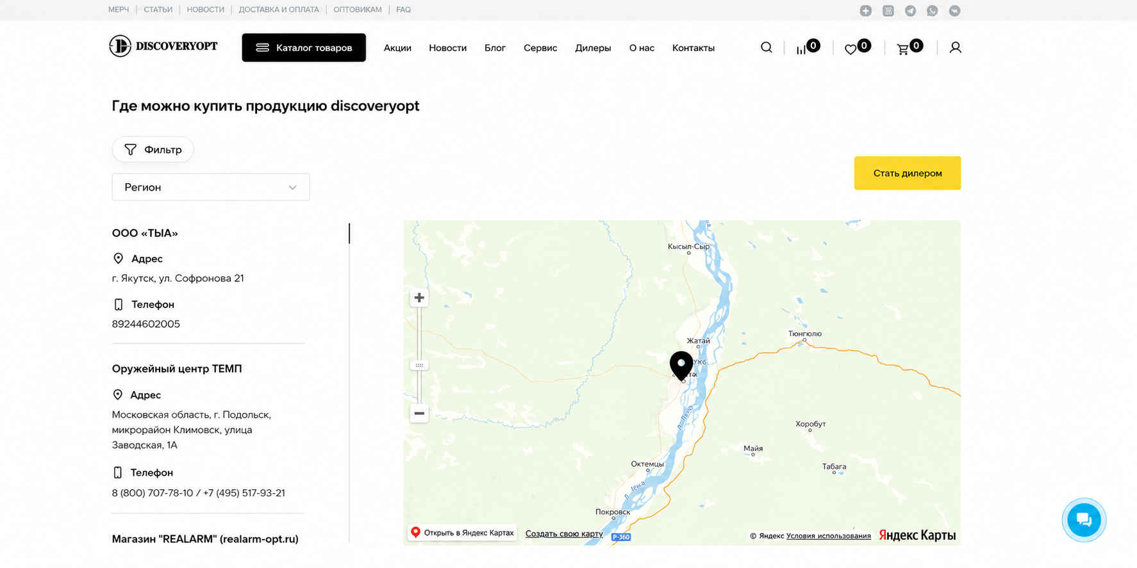Open Каталог товаров menu

point(304,47)
